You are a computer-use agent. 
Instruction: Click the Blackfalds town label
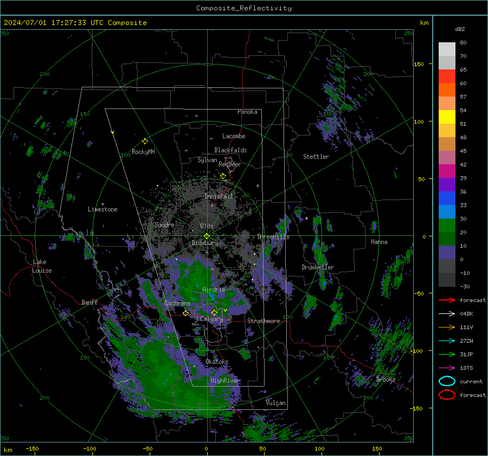230,150
